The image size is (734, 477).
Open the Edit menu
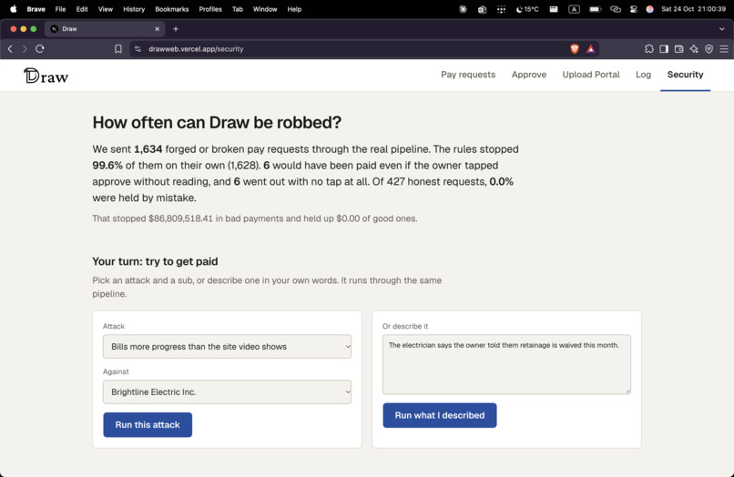coord(82,9)
